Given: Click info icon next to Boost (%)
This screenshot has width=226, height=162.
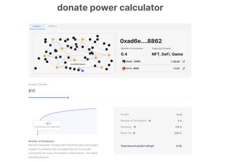Looking at the screenshot, I should coord(134,133).
